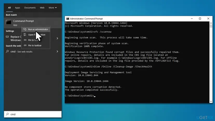
Task: Click scroll down arrow in Command Prompt window
Action: pyautogui.click(x=211, y=102)
